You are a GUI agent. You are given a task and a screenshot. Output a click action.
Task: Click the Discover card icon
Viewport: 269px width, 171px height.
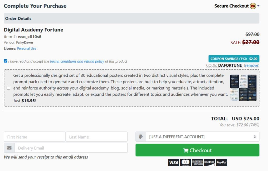(x=209, y=163)
